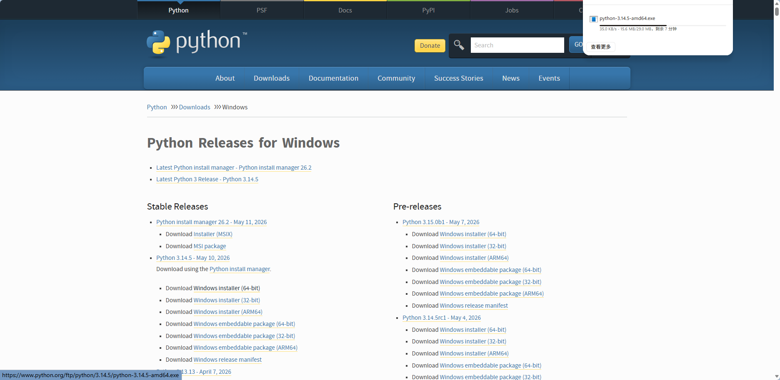The image size is (780, 380).
Task: Click the Downloads breadcrumb link
Action: 195,107
